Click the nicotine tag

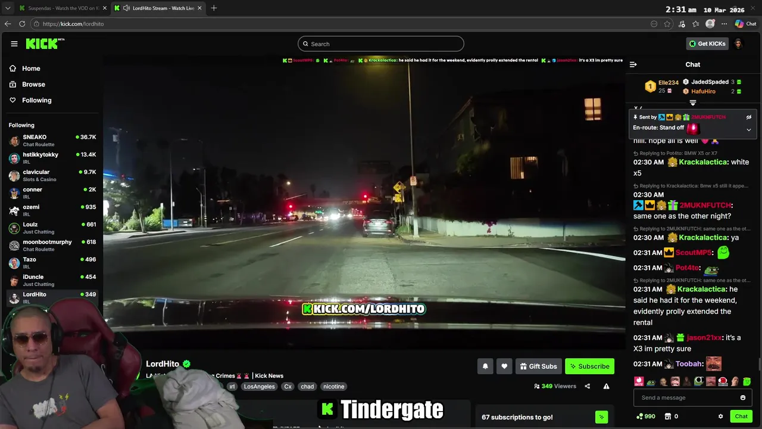tap(333, 386)
